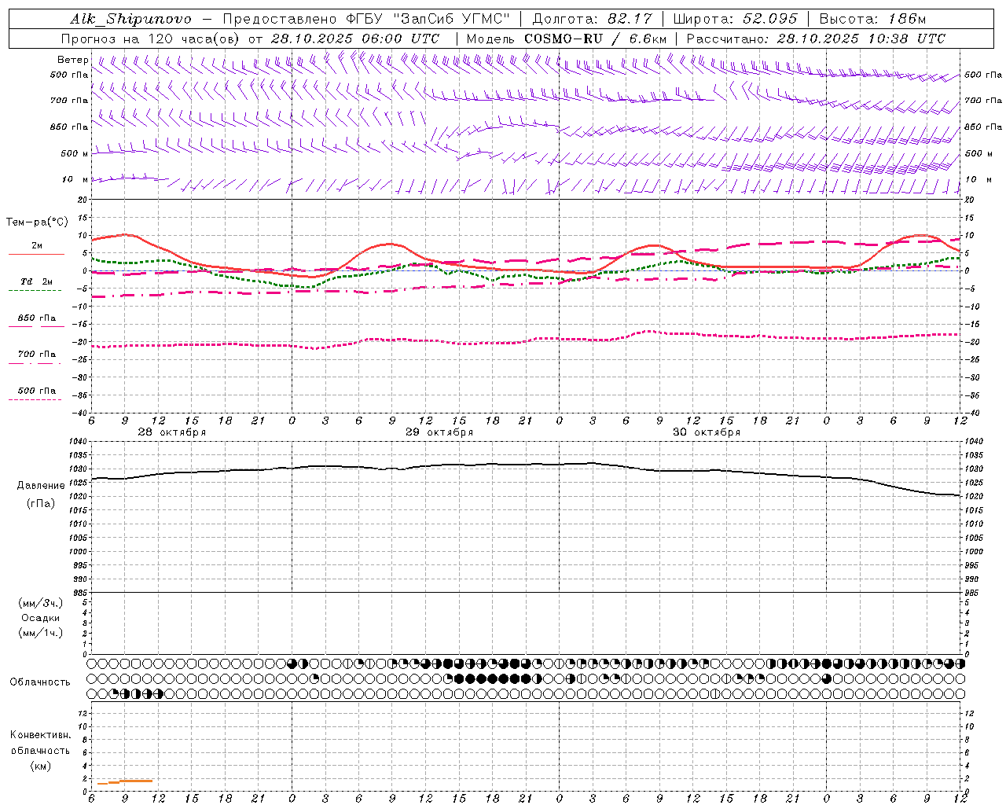Screen dimensions: 1006x805
Task: Click the 28 октября date label
Action: [172, 432]
